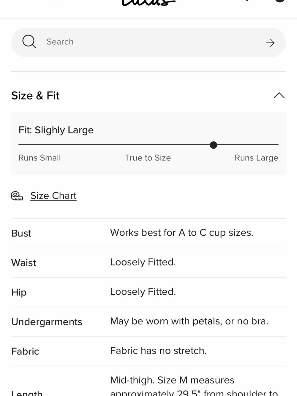
Task: Select the Runs Small label
Action: (40, 158)
